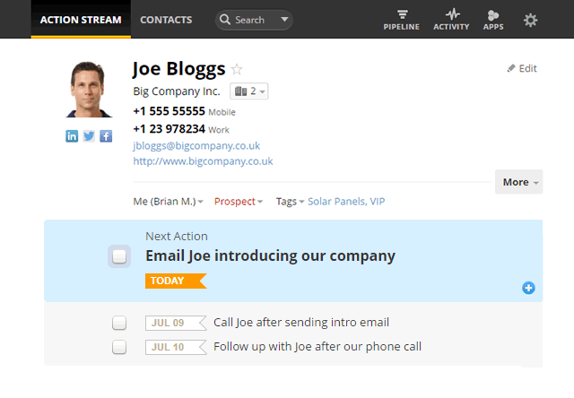Check off 'Call Joe after sending intro email'

pyautogui.click(x=119, y=323)
